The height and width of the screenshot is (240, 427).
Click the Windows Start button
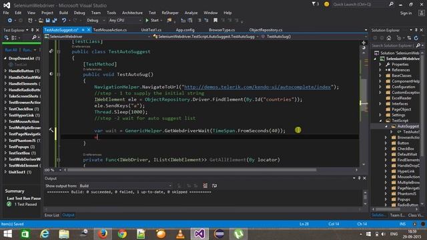tap(7, 234)
